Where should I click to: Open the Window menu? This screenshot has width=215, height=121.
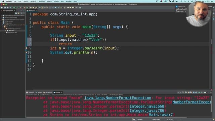[x=69, y=1]
